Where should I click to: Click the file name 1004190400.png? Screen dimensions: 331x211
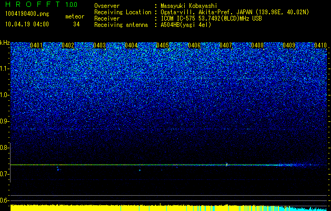27,14
